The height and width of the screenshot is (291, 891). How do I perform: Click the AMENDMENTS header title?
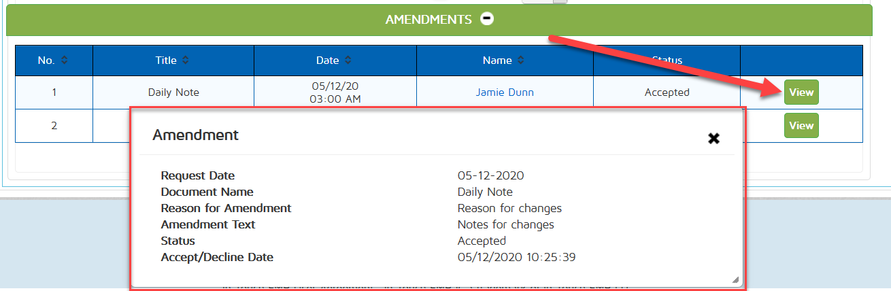coord(428,20)
